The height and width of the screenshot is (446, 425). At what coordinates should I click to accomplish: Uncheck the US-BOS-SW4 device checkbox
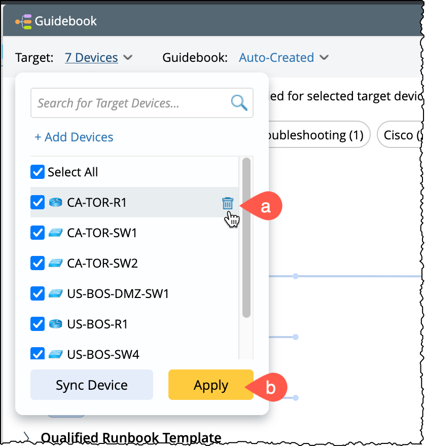(x=38, y=354)
